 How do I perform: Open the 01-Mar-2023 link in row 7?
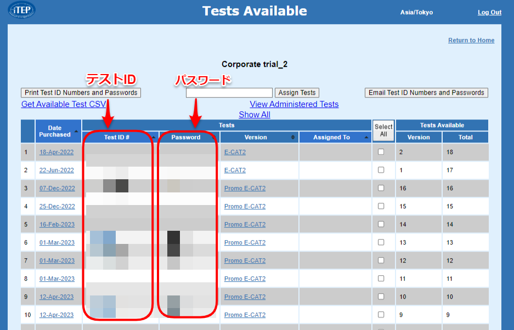pyautogui.click(x=57, y=260)
